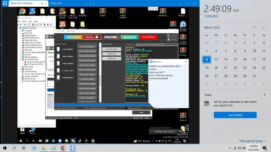Click forward arrow in Device Manager toolbar
The width and height of the screenshot is (271, 152).
click(21, 25)
